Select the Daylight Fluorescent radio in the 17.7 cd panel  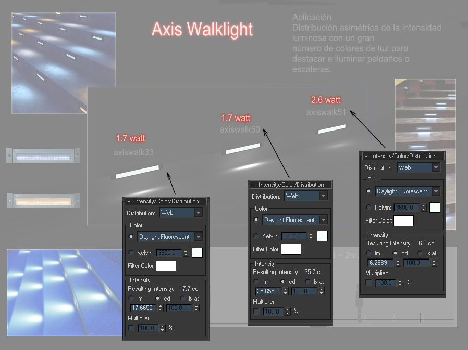tap(131, 237)
